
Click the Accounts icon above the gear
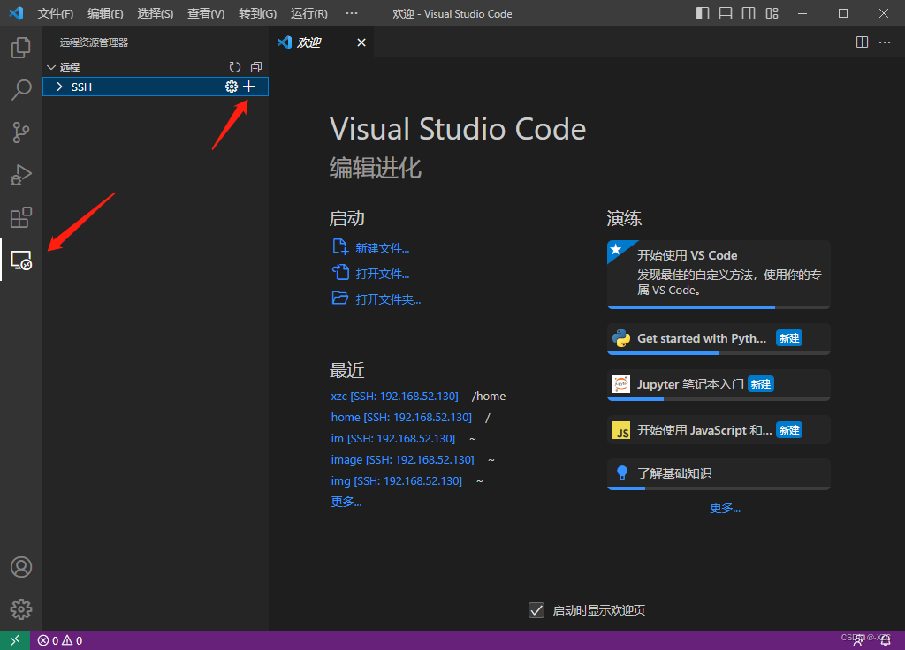pos(20,566)
